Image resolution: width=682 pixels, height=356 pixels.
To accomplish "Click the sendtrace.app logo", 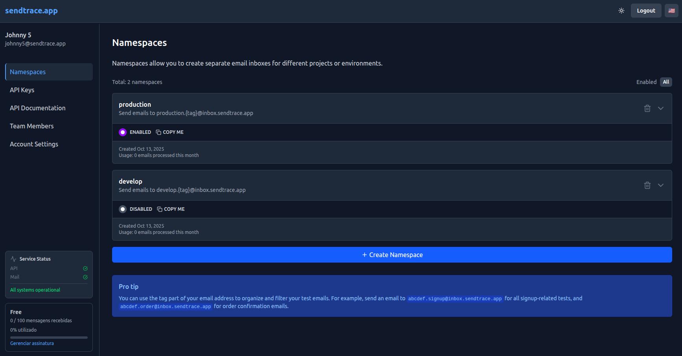I will 31,11.
